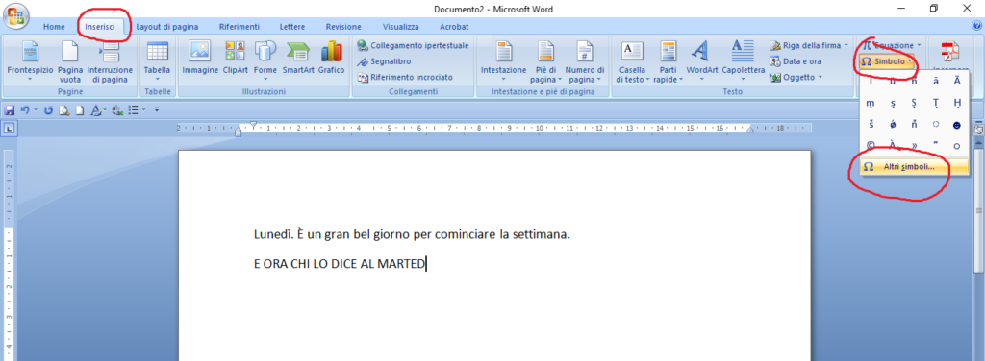Screen dimensions: 985x361
Task: Undo the last action
Action: click(x=24, y=109)
